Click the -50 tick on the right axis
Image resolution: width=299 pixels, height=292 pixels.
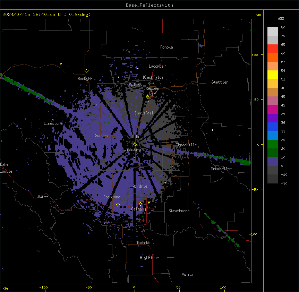(255, 189)
